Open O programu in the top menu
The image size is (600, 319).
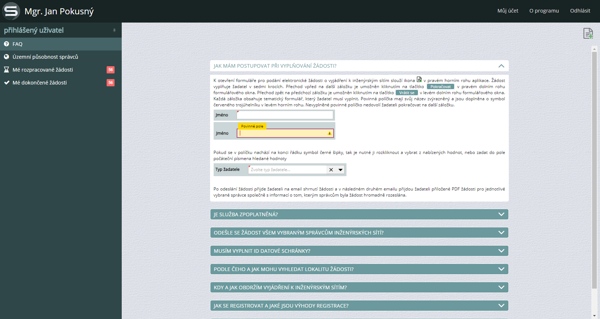(544, 11)
